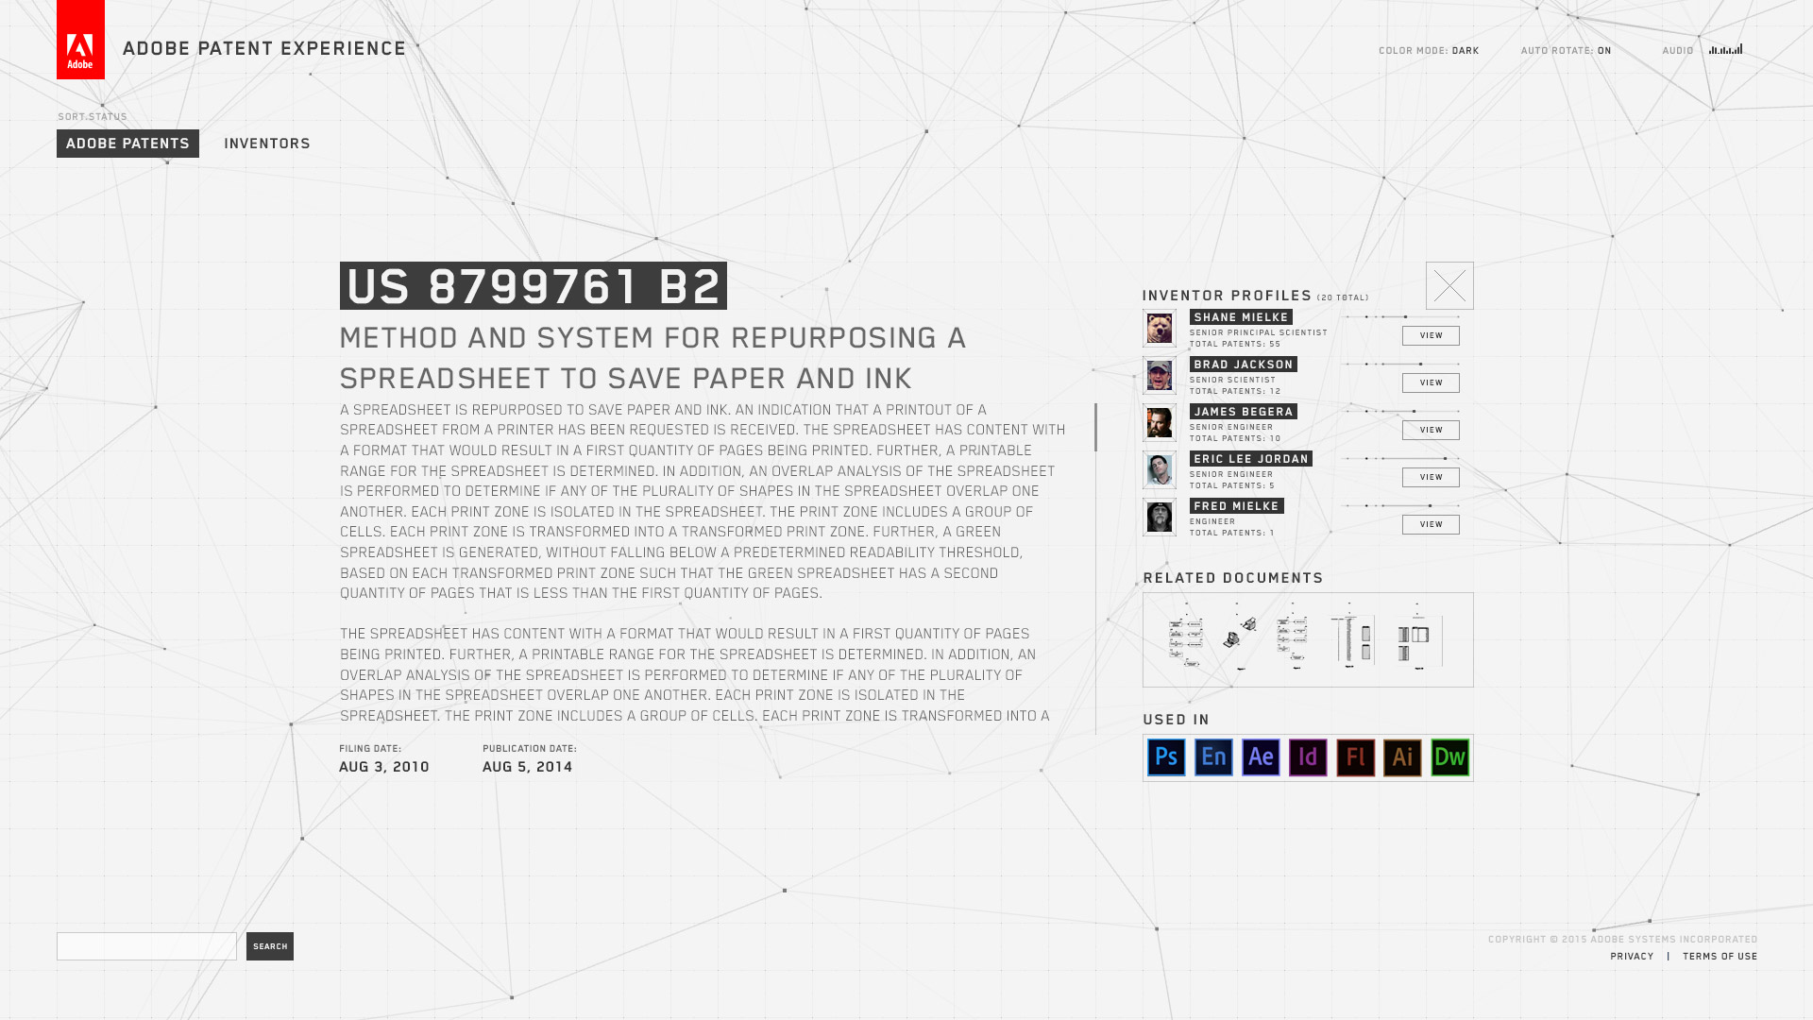View Shane Mielke's inventor profile

point(1431,335)
